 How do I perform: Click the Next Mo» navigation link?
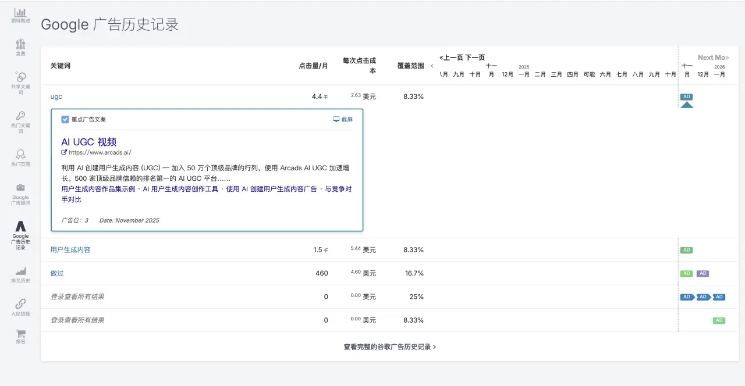(713, 58)
